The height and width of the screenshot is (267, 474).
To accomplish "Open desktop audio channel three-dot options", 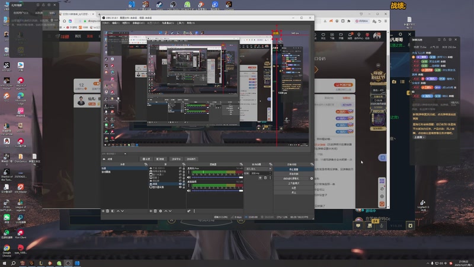I will (x=188, y=185).
